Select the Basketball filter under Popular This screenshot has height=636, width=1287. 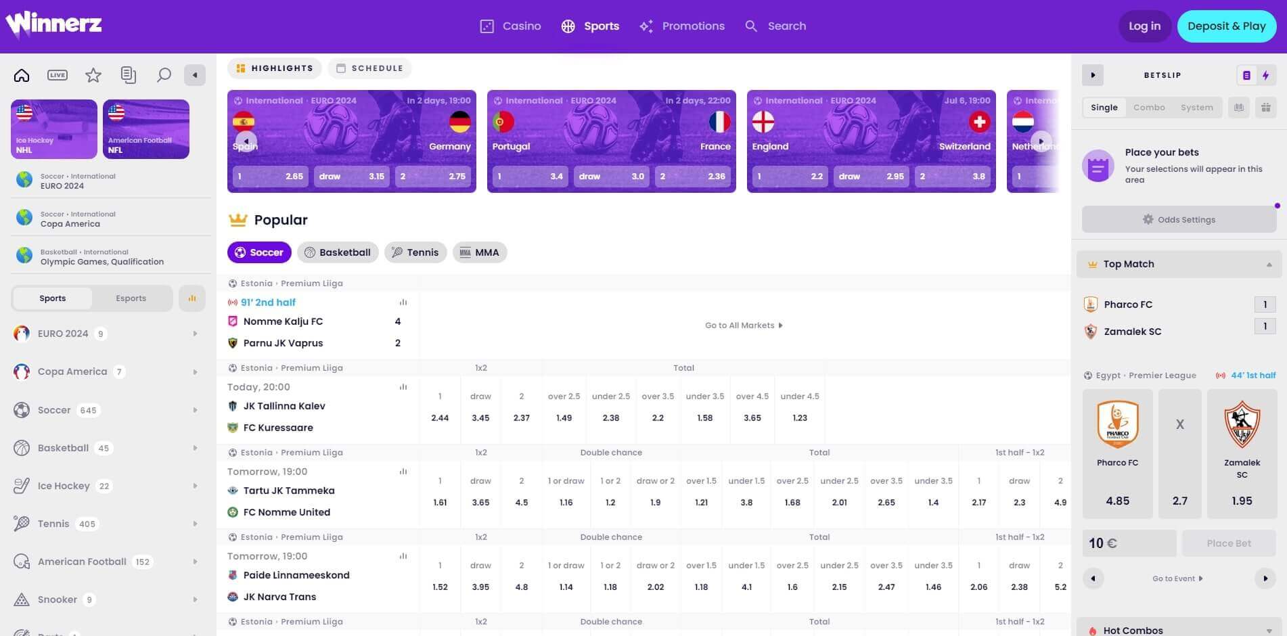(x=338, y=252)
